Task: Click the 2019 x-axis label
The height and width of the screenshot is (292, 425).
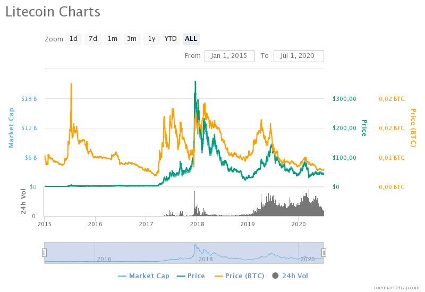Action: pos(248,224)
